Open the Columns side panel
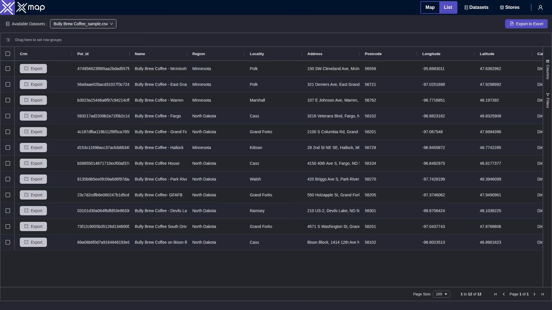Viewport: 552px width, 310px height. coord(547,69)
